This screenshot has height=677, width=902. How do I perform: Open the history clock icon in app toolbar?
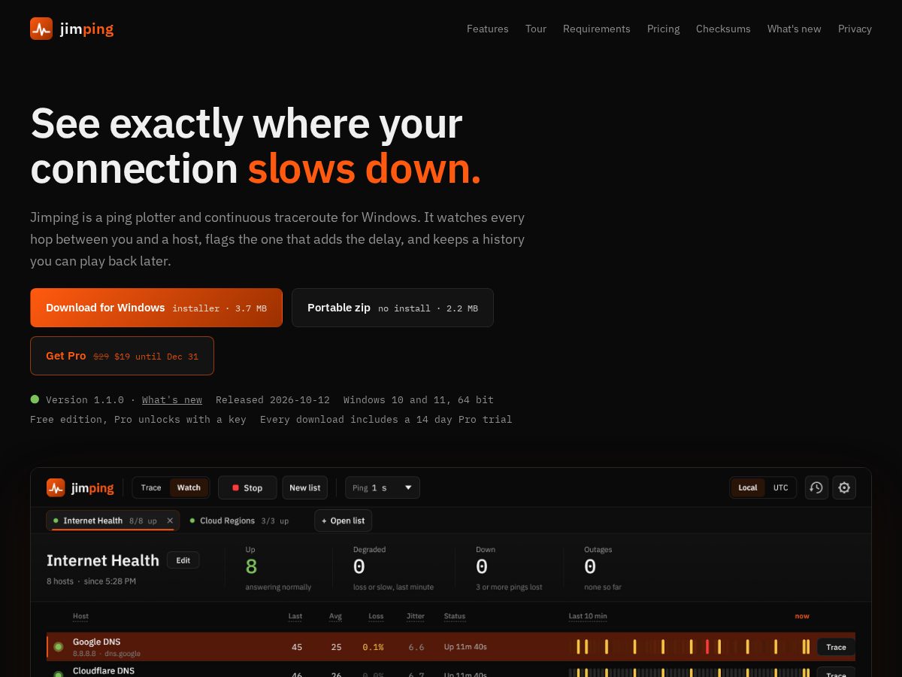816,487
